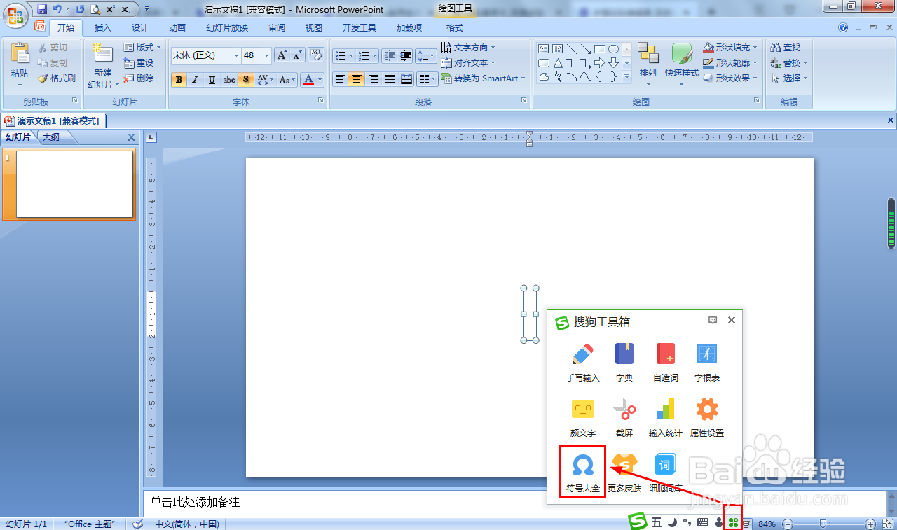Toggle the IME moon half-width icon
The height and width of the screenshot is (530, 897).
tap(671, 522)
